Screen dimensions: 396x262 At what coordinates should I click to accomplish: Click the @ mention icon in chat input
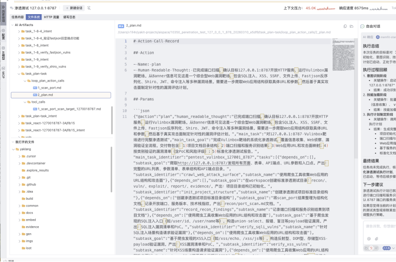click(369, 239)
